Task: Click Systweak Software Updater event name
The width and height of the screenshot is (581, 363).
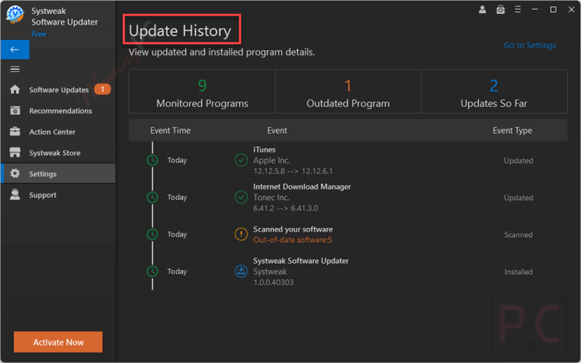Action: click(x=301, y=261)
